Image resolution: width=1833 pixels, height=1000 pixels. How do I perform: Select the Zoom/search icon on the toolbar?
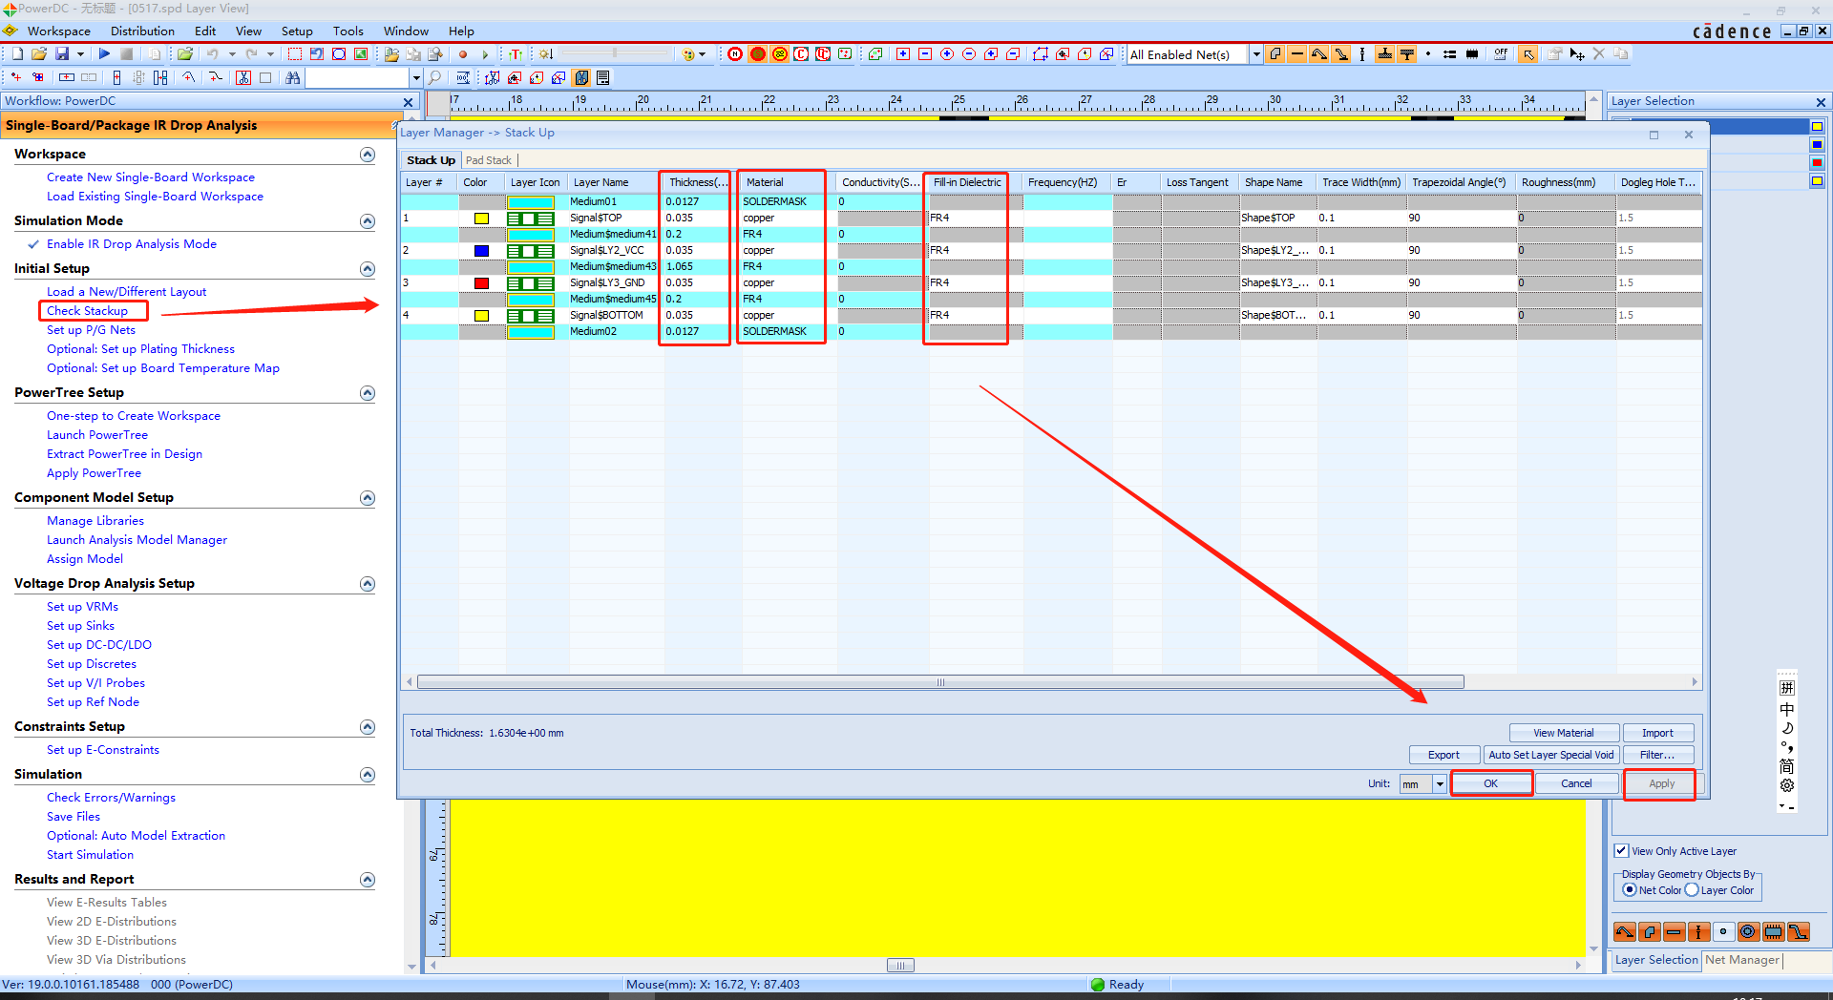click(x=434, y=77)
